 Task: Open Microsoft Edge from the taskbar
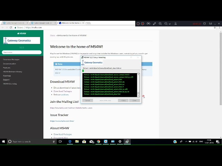(x=70, y=141)
